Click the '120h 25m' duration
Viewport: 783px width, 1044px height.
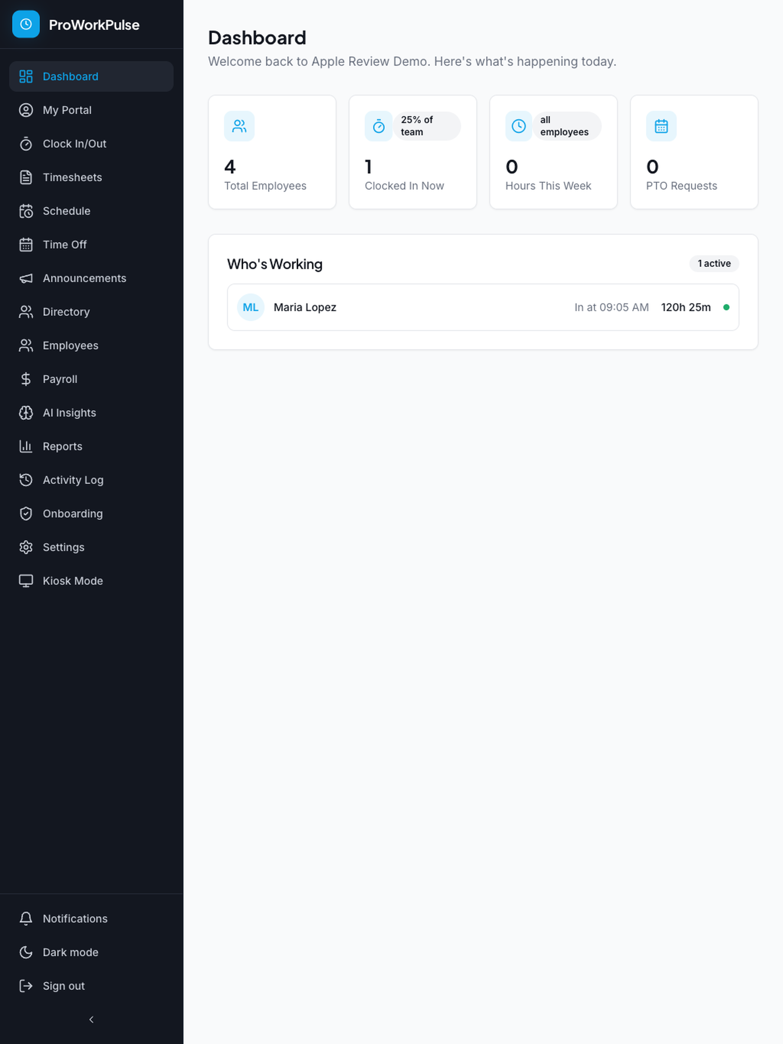click(x=686, y=307)
